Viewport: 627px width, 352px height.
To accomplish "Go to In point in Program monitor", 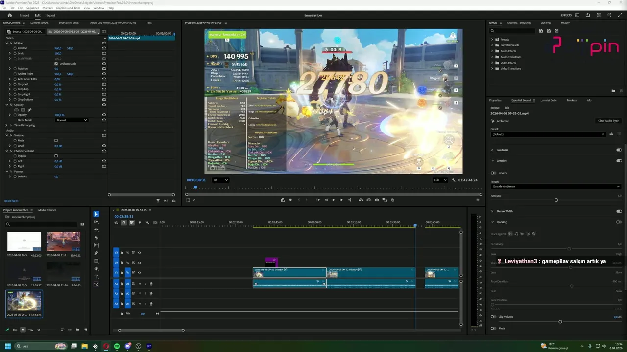I will tap(318, 200).
